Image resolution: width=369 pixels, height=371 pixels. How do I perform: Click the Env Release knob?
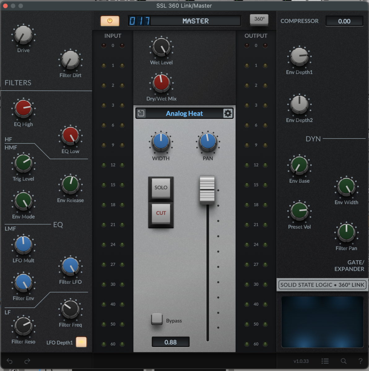point(71,185)
